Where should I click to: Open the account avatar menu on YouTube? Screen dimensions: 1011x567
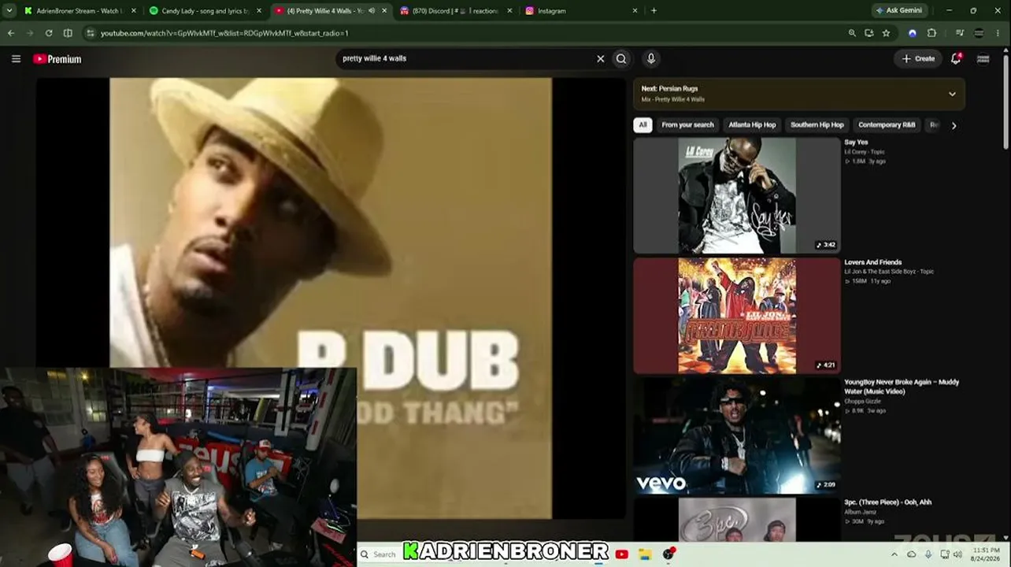point(983,58)
